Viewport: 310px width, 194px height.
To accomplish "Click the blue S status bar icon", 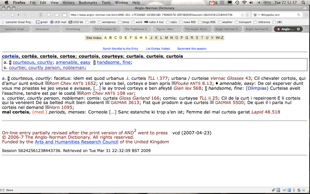I will coord(299,190).
